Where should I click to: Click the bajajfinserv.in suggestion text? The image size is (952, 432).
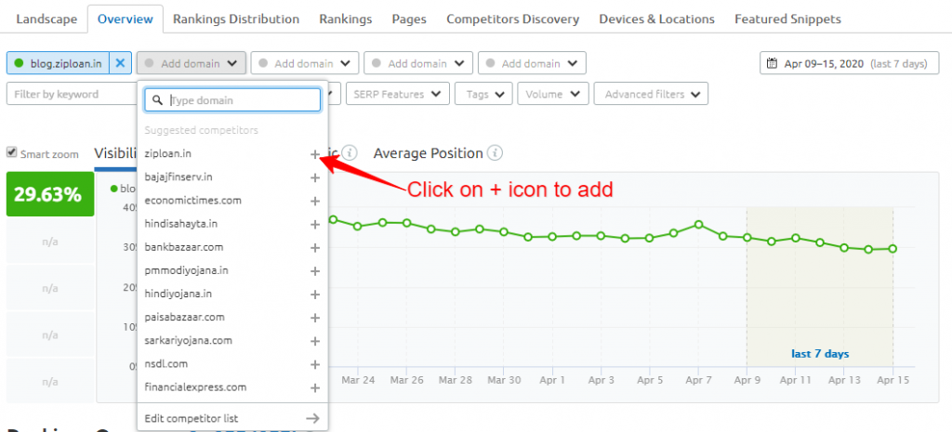pos(178,177)
